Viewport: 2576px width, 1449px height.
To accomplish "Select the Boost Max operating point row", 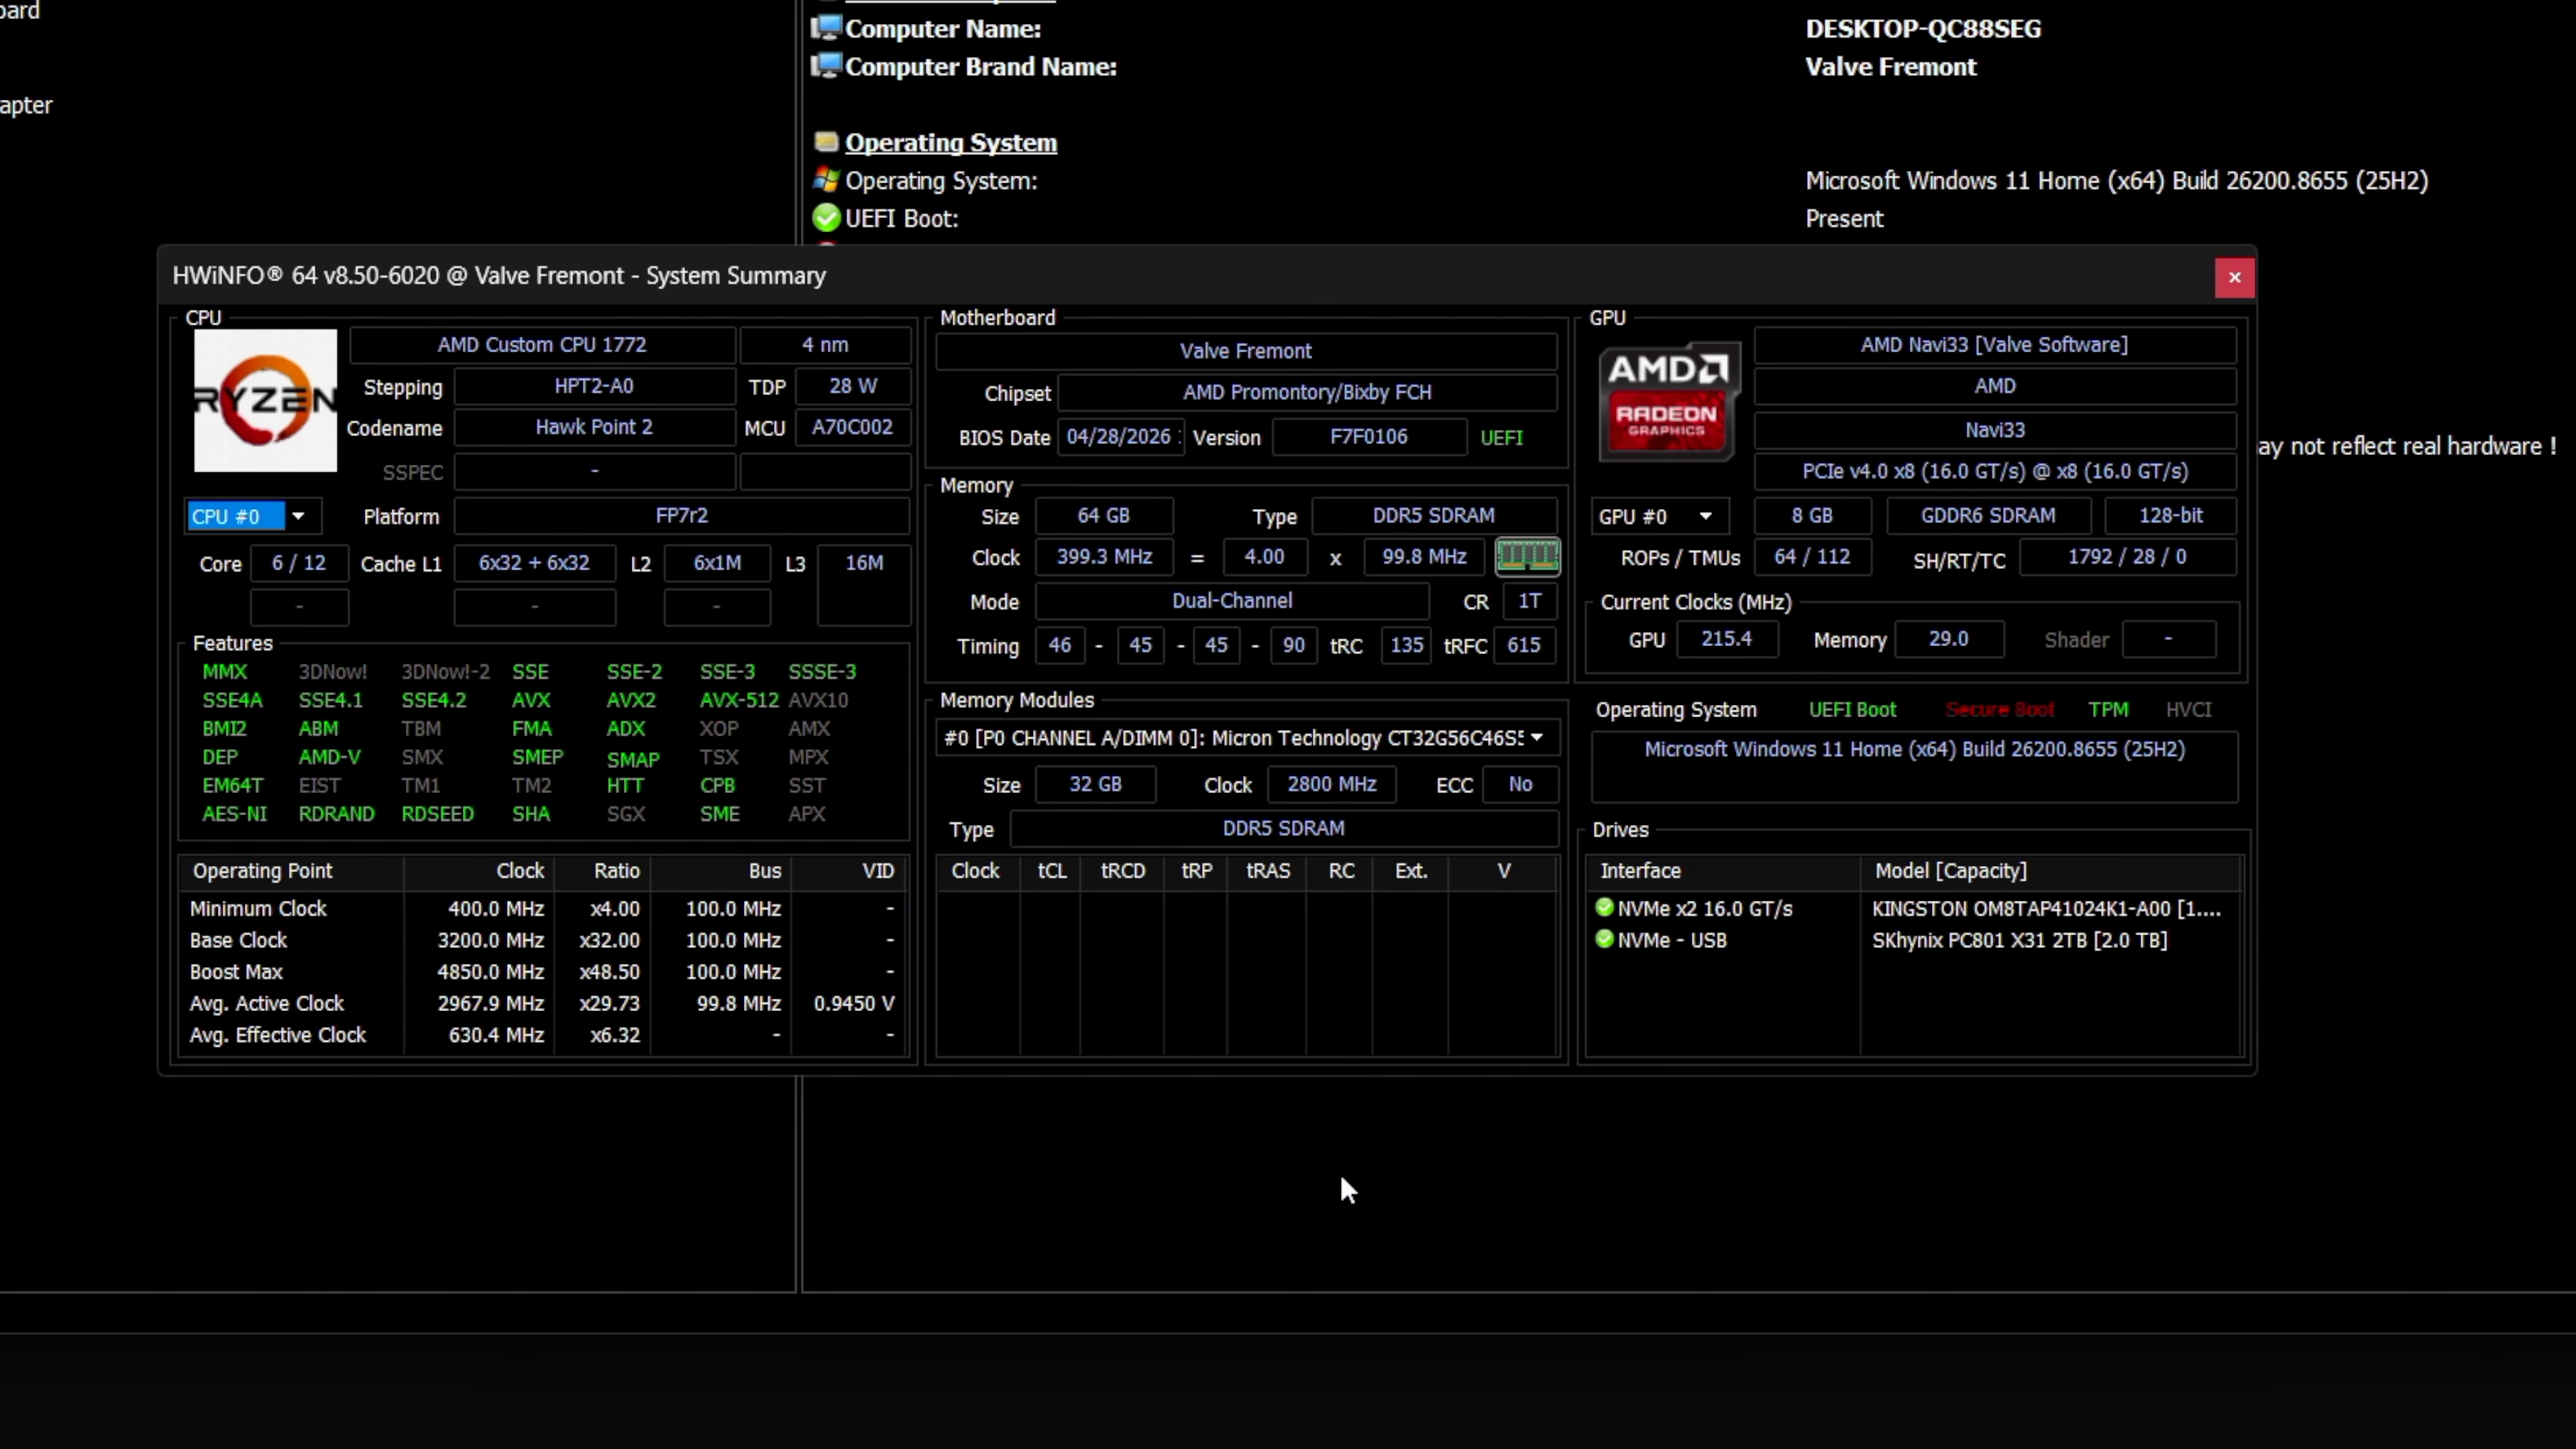I will point(543,972).
